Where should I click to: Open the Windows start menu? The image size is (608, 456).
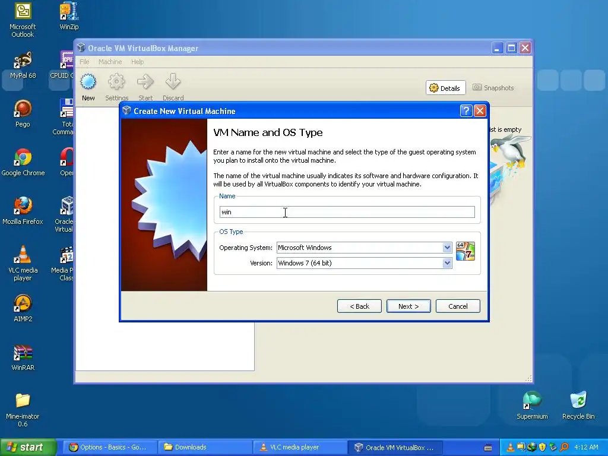pyautogui.click(x=28, y=448)
